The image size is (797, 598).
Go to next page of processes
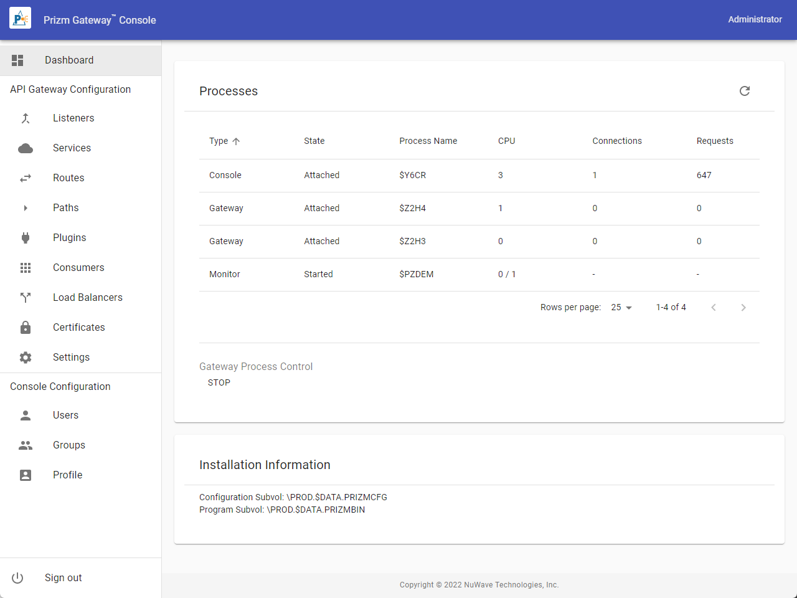pos(743,308)
